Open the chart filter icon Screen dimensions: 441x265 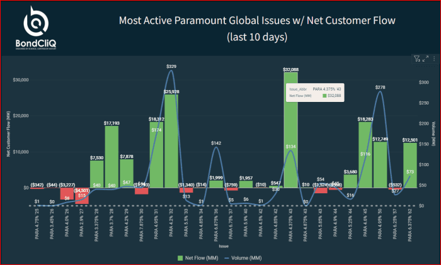(x=416, y=59)
